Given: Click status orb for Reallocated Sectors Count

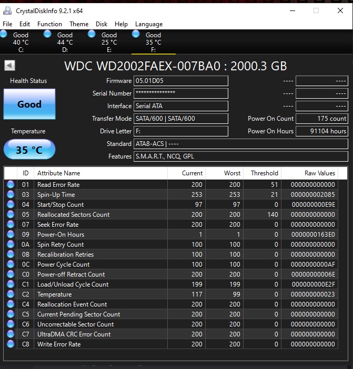Looking at the screenshot, I should point(11,215).
